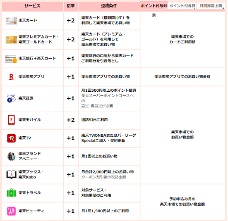Click the 楽天ビューティ service name

tap(31, 211)
